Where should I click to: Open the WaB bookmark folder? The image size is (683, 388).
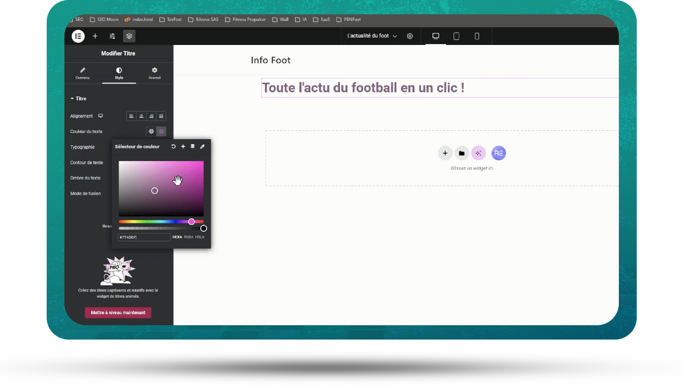tap(281, 20)
